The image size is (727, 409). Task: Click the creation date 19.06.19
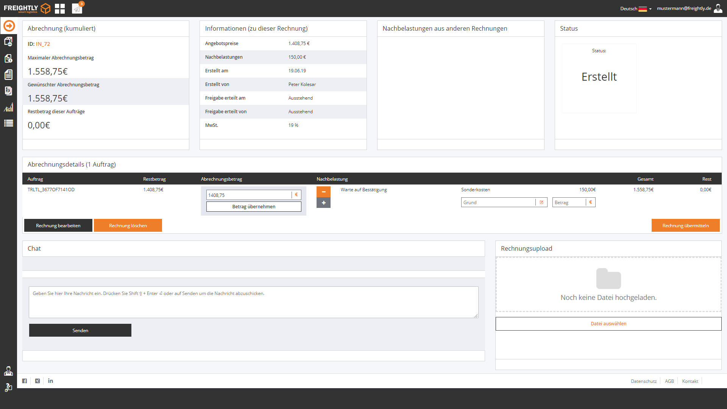pyautogui.click(x=297, y=71)
